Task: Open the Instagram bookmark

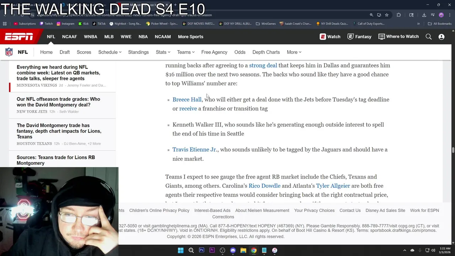Action: [x=65, y=24]
